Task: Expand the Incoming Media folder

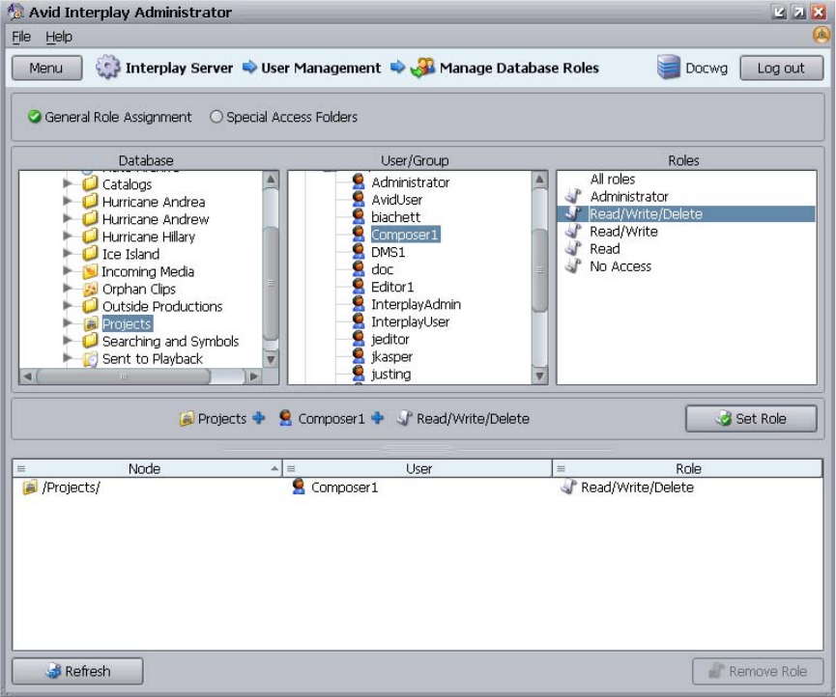Action: click(x=68, y=271)
